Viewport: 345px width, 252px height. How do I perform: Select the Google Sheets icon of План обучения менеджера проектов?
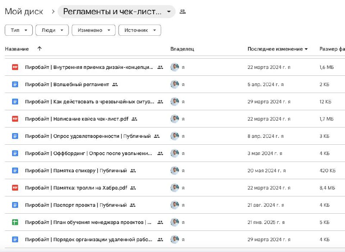coord(14,222)
